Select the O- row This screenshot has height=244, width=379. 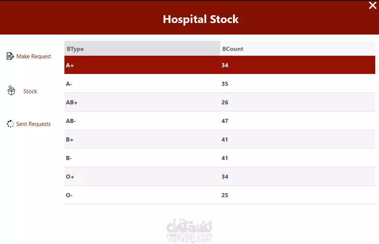[220, 195]
